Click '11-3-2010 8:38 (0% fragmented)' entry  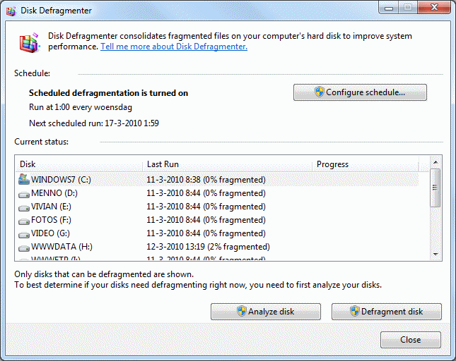(x=206, y=180)
